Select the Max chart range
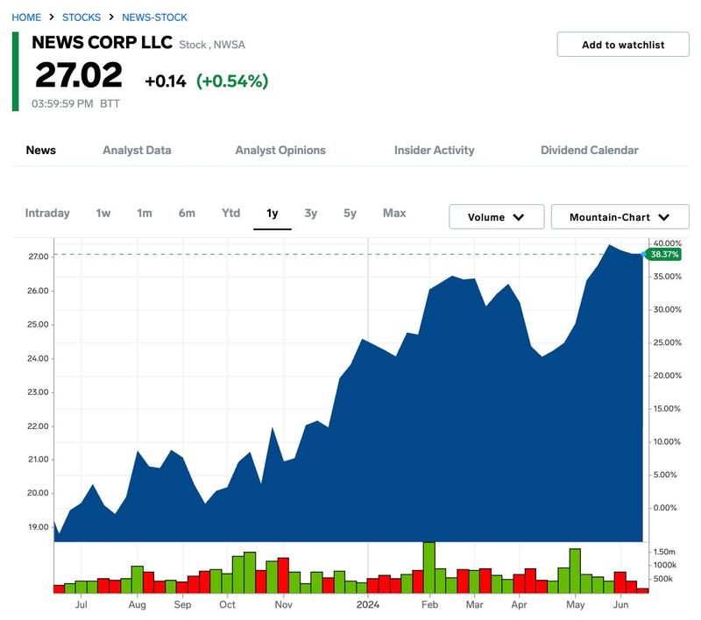This screenshot has width=701, height=620. (394, 213)
